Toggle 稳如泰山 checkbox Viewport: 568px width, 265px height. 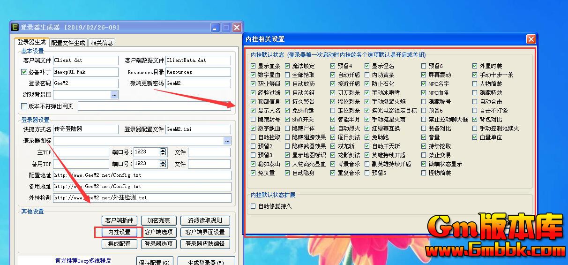coord(254,164)
